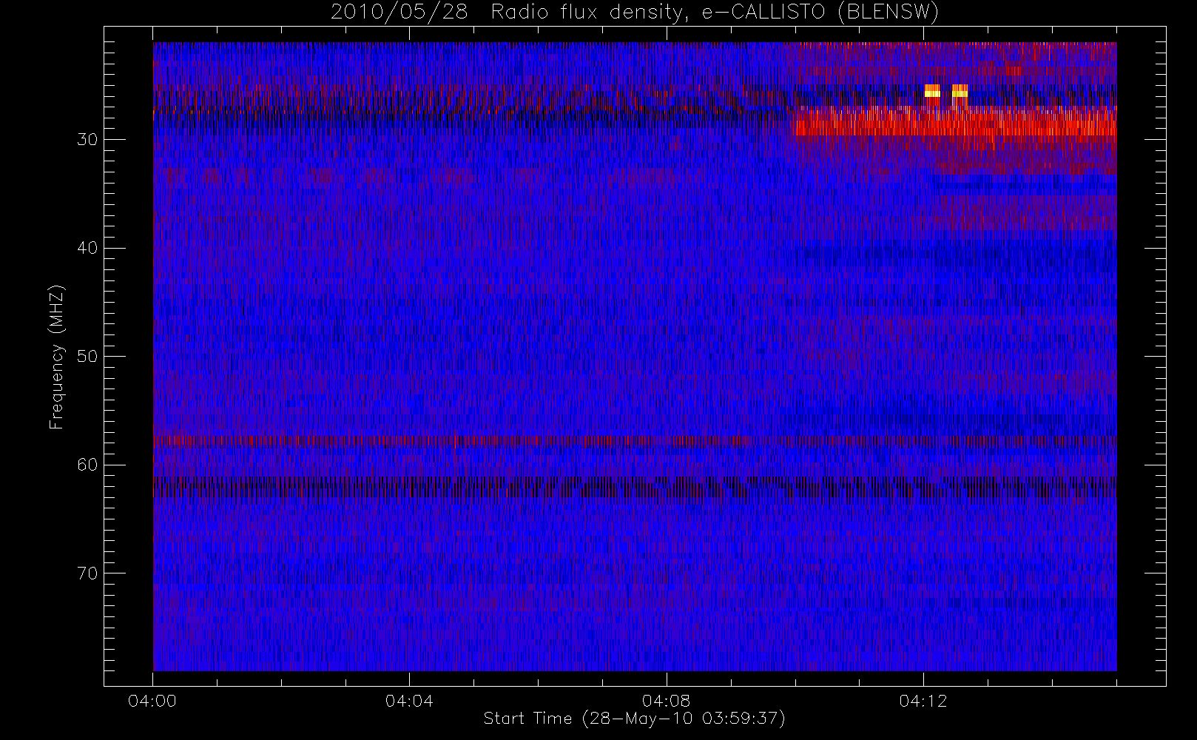Click the '30' frequency tick label
The height and width of the screenshot is (740, 1197).
point(87,139)
